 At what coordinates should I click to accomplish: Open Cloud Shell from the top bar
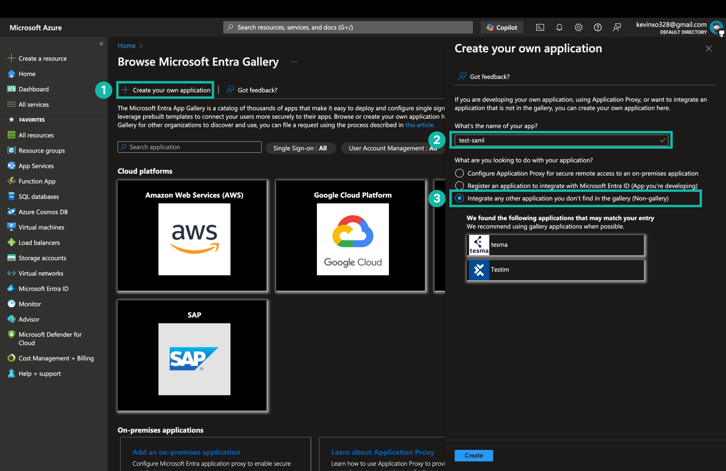(540, 27)
